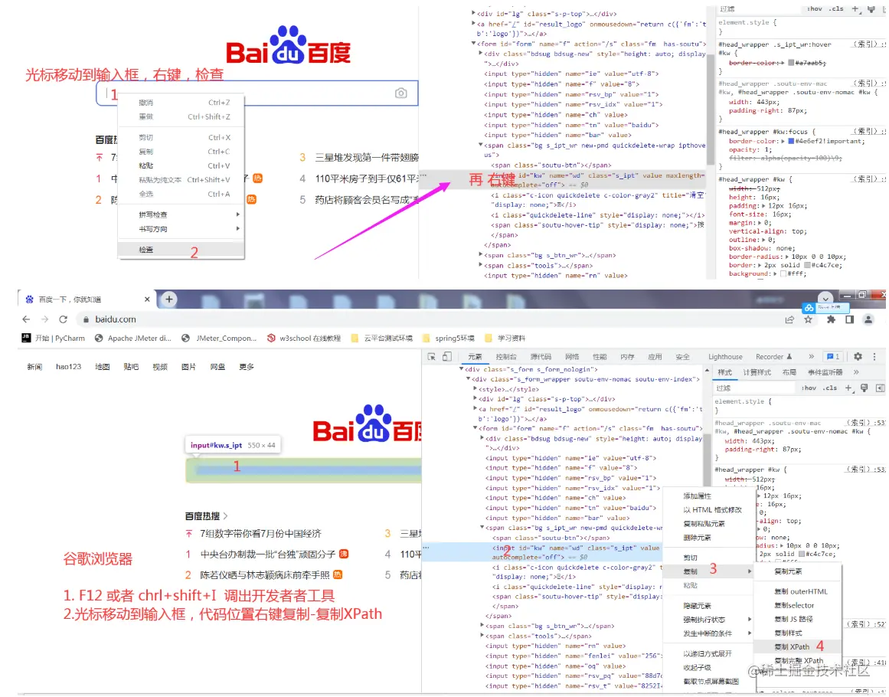Switch to the 计算样式 tab
The image size is (889, 697).
click(x=757, y=372)
